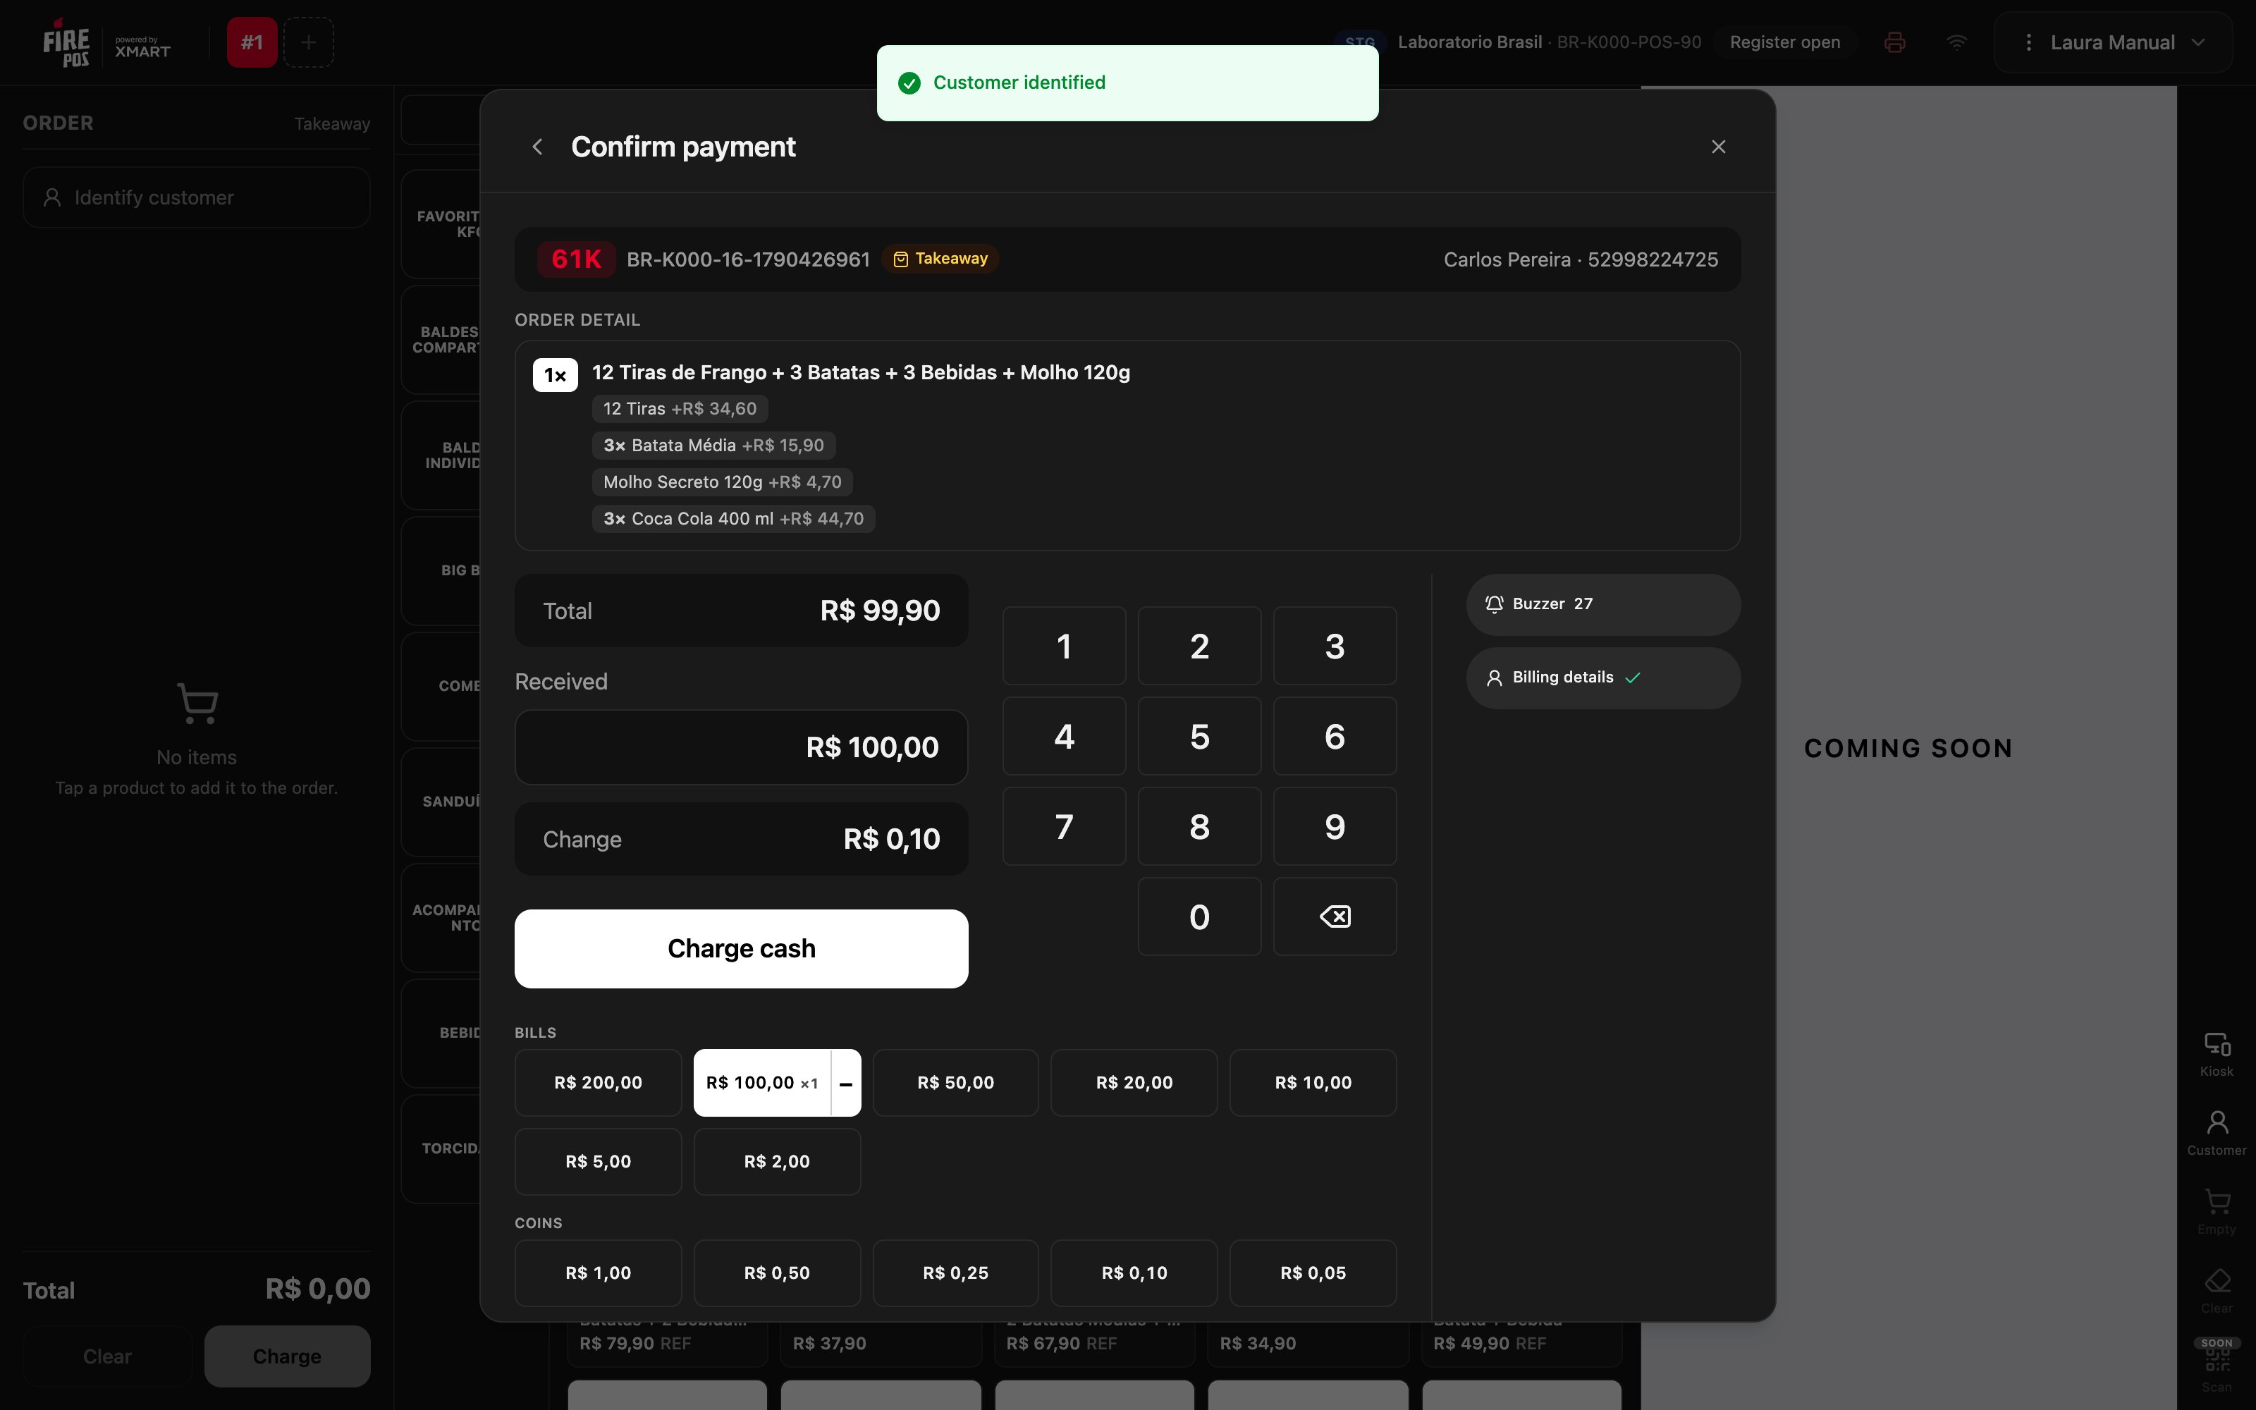Image resolution: width=2256 pixels, height=1410 pixels.
Task: Add a new order tab with plus
Action: pos(309,42)
